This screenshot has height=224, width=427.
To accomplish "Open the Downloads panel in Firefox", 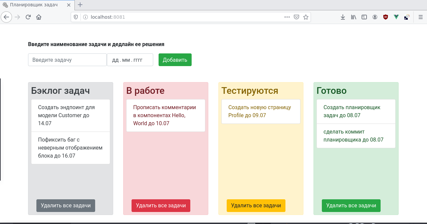I will pyautogui.click(x=343, y=17).
